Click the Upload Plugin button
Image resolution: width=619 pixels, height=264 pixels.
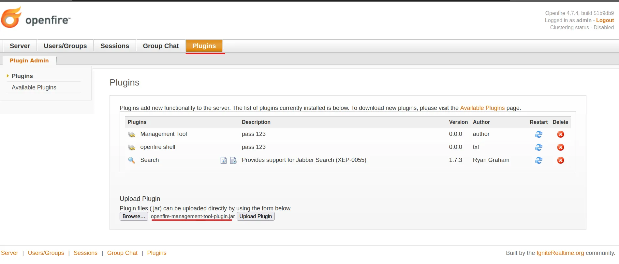pos(256,216)
